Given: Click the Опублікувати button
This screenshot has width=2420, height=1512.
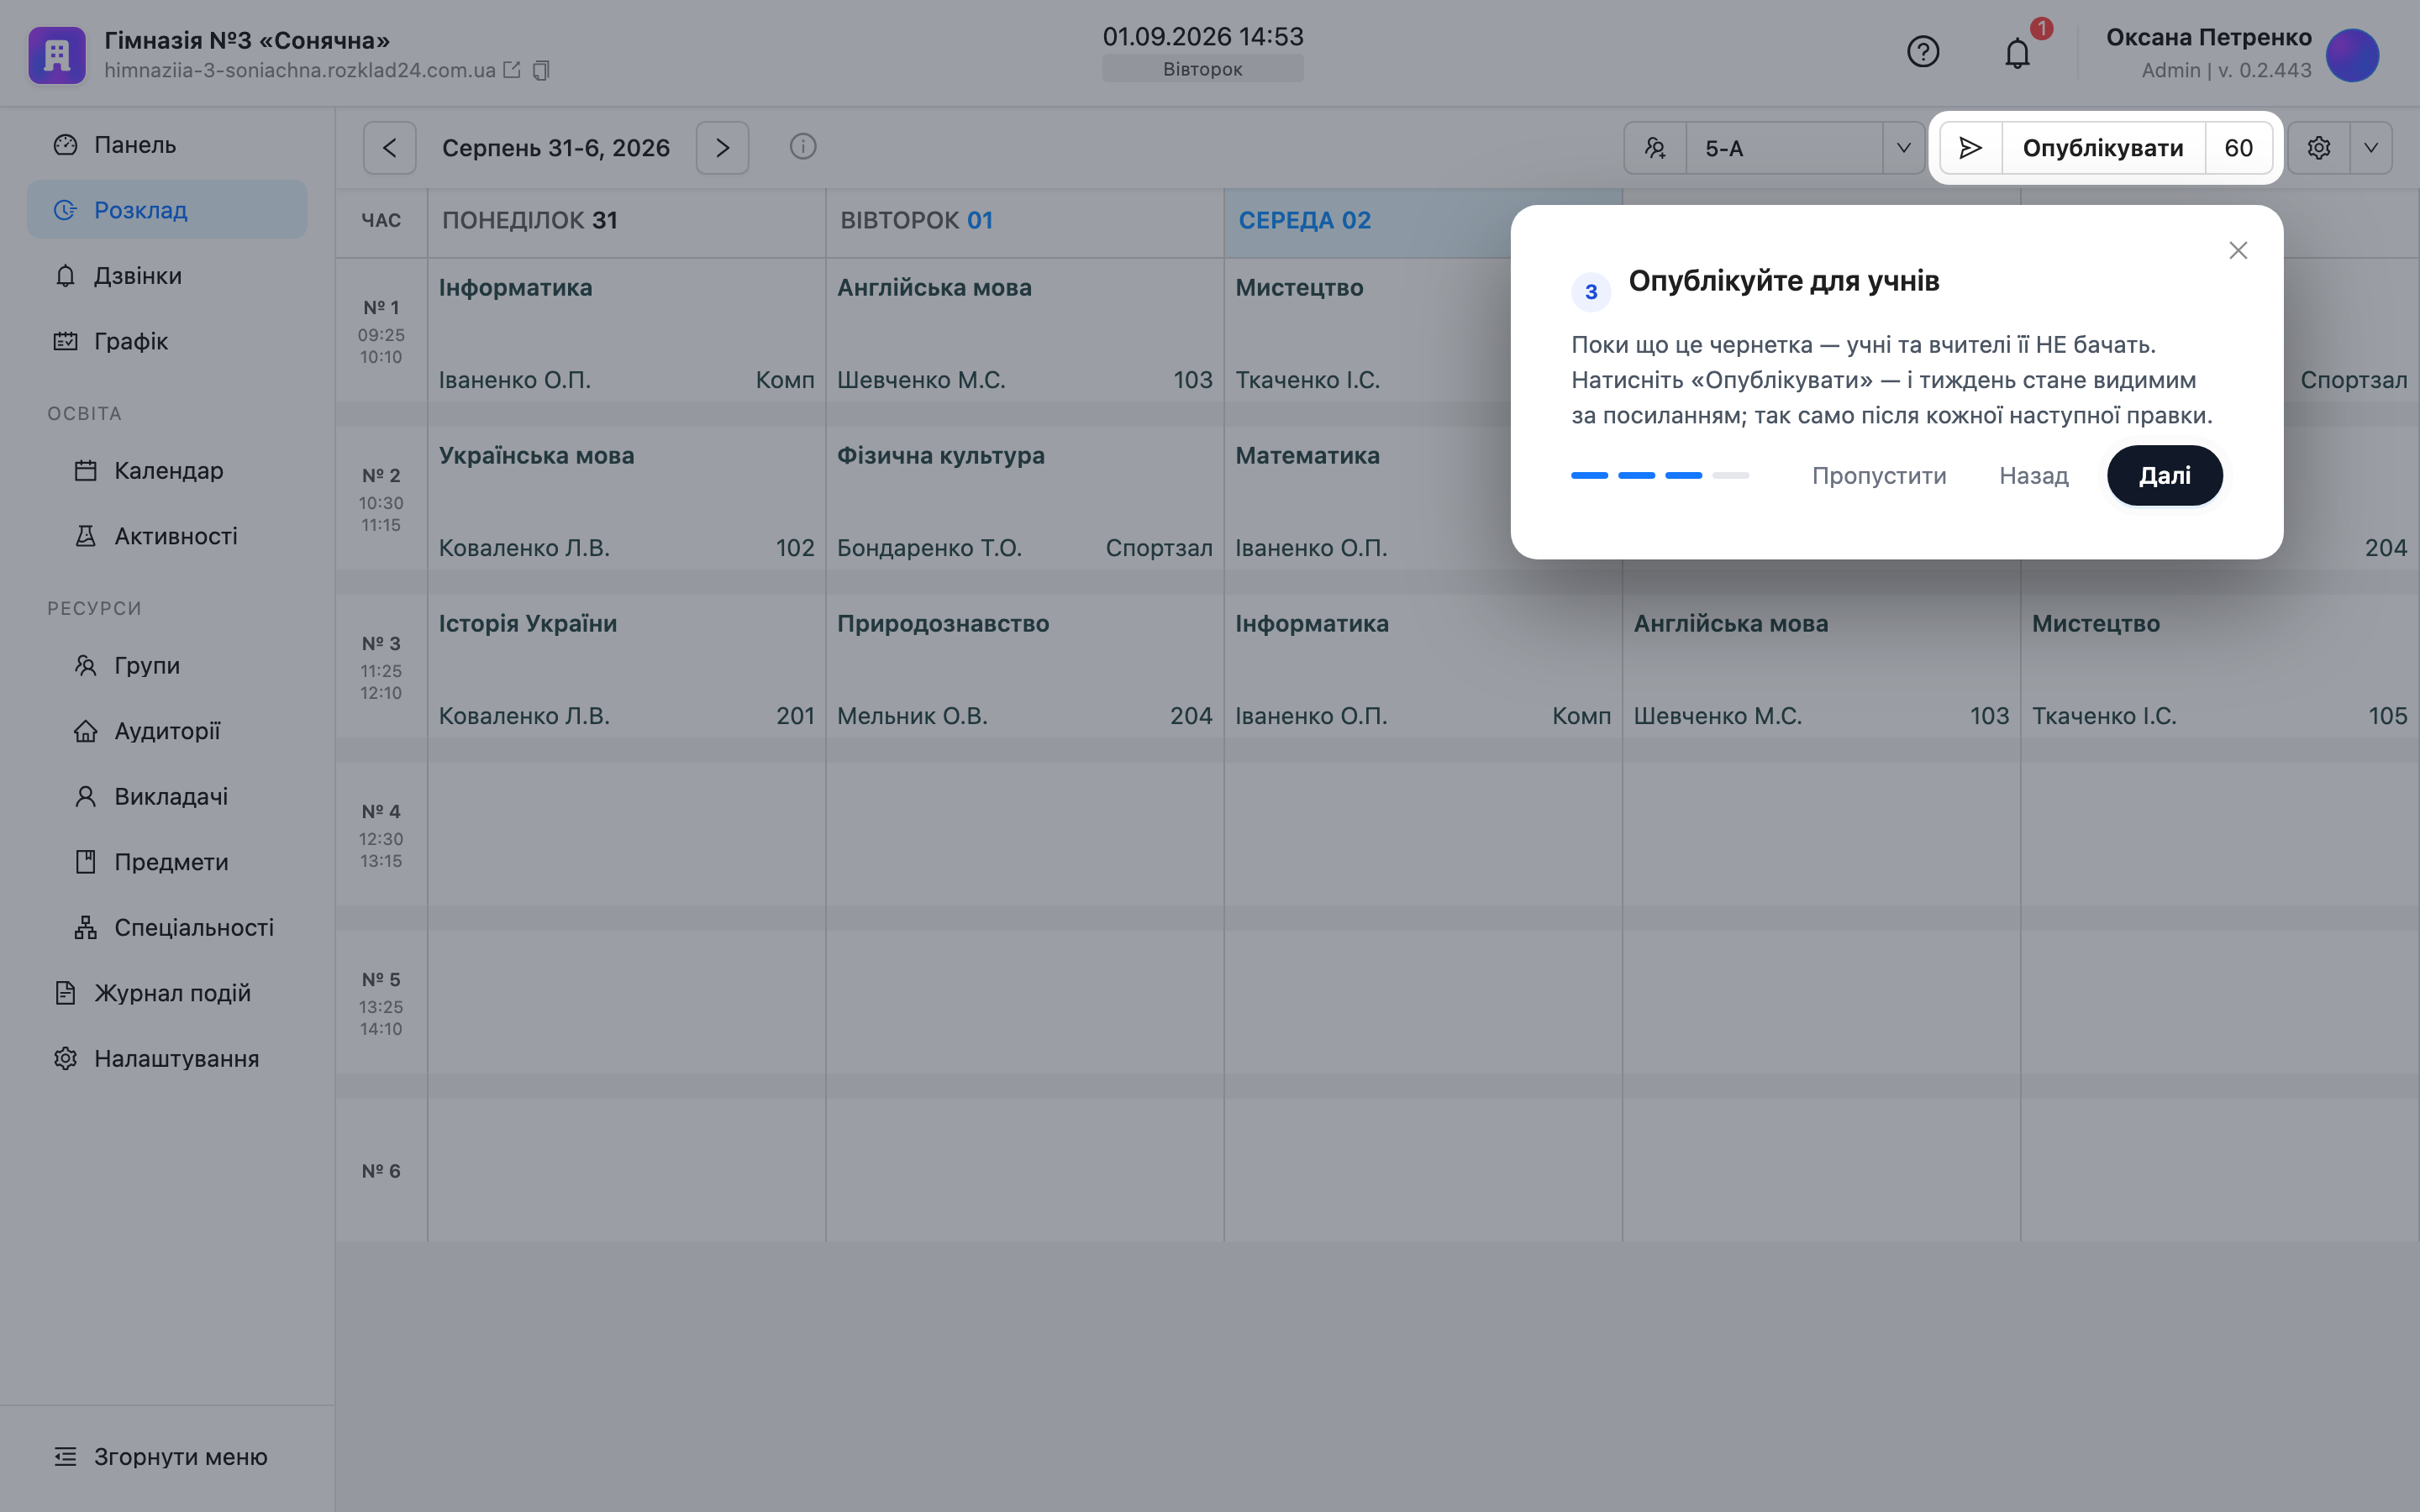Looking at the screenshot, I should coord(2102,148).
